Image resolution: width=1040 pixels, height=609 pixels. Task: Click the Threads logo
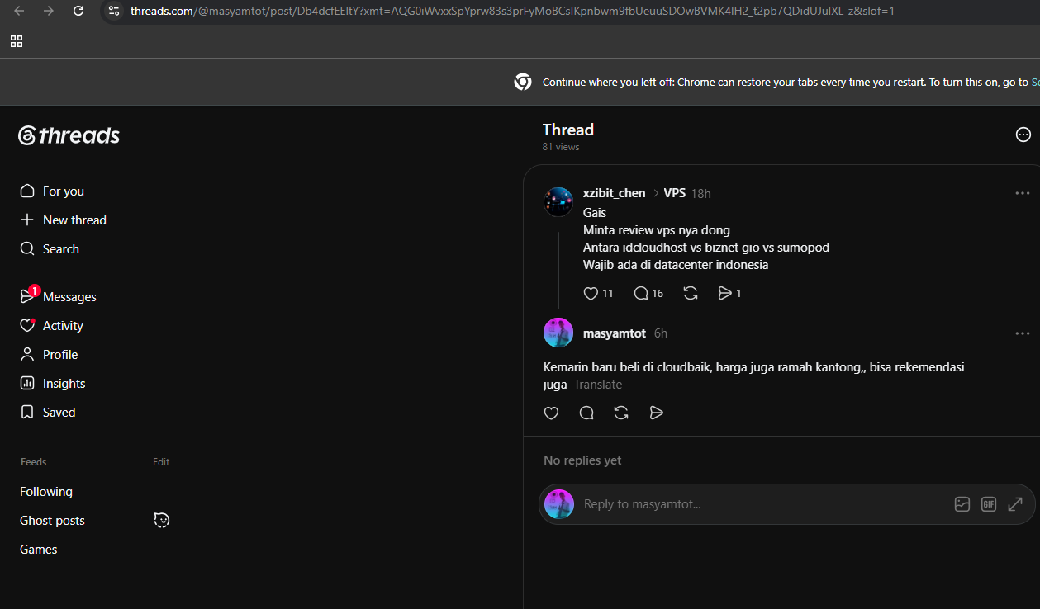point(69,135)
